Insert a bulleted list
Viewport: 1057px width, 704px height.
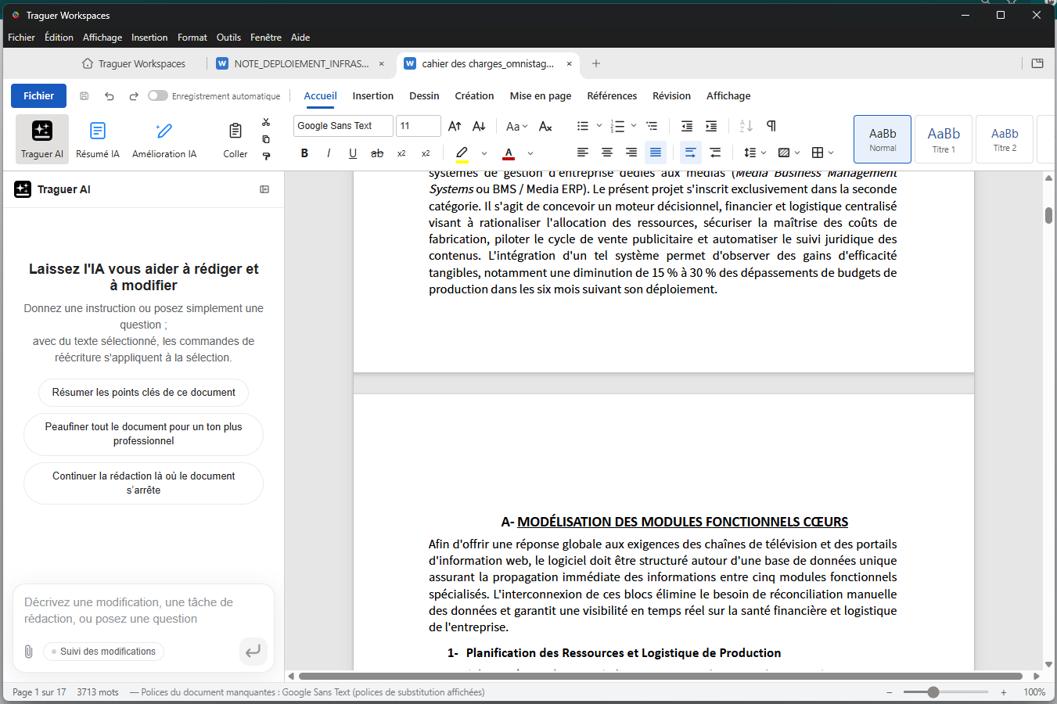(x=583, y=126)
